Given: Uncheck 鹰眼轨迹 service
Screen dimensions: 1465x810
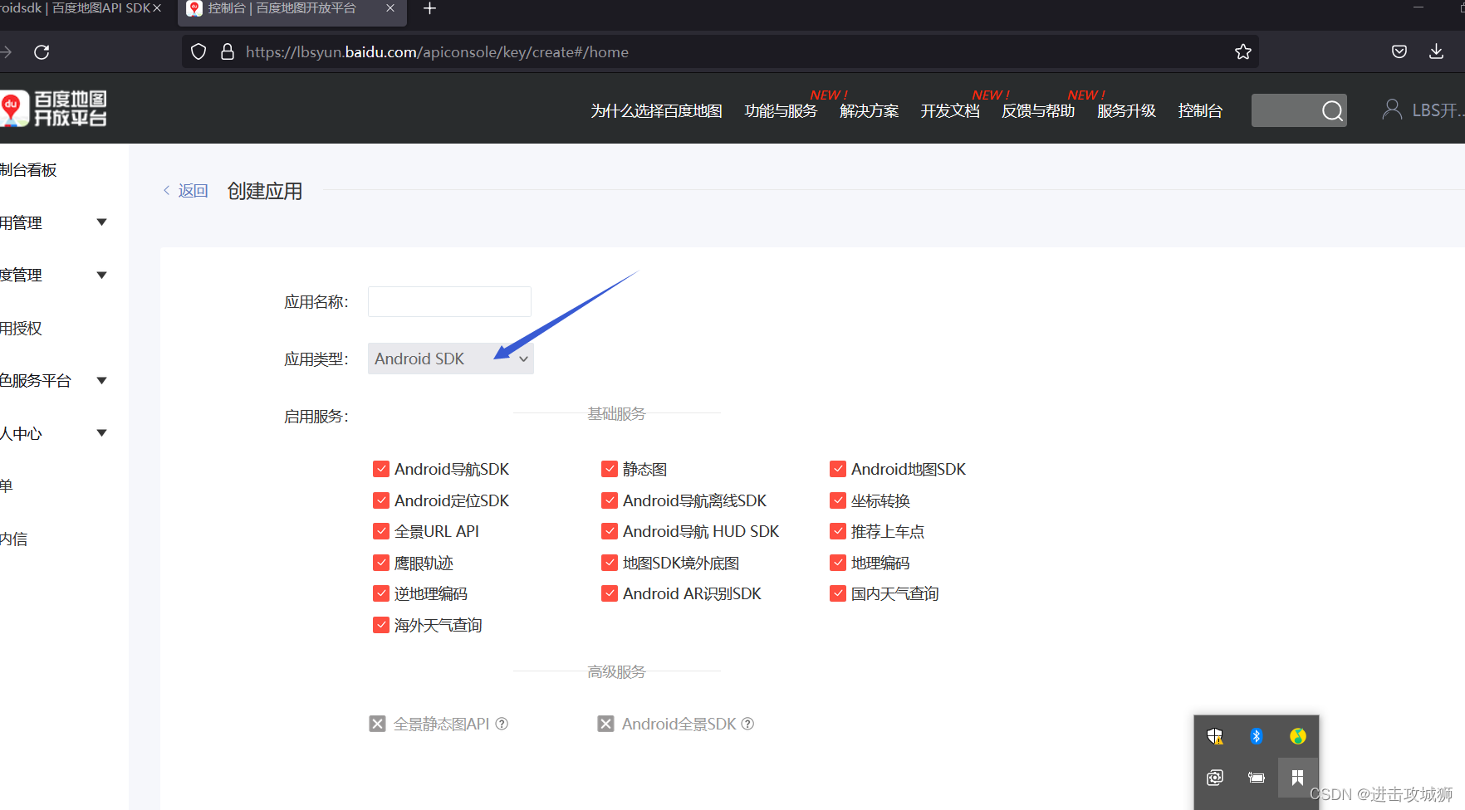Looking at the screenshot, I should pyautogui.click(x=381, y=563).
